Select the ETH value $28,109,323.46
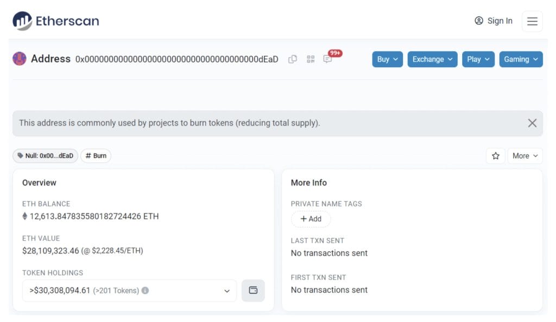This screenshot has width=556, height=322. [x=50, y=251]
